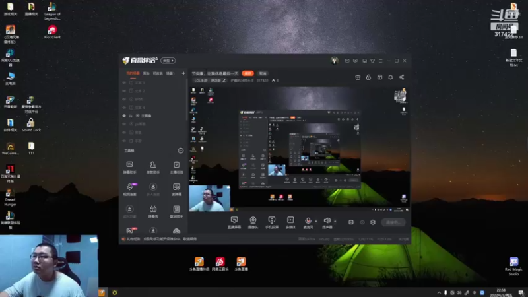Toggle visibility of the 文本 2 source
This screenshot has height=297, width=528.
tap(124, 91)
